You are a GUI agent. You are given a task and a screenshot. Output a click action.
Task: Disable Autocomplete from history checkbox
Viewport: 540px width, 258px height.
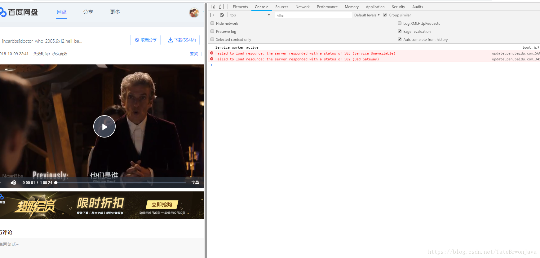click(400, 39)
